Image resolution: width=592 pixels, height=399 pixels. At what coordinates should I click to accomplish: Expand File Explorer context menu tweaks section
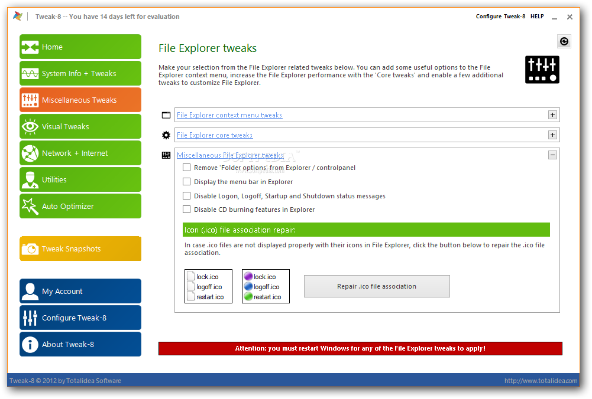[x=553, y=115]
